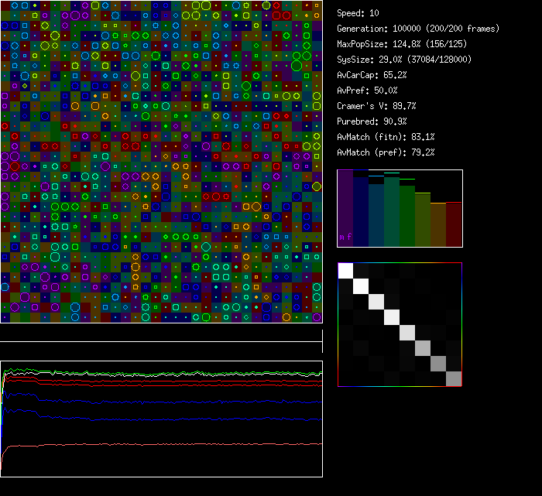Select the AvMatch (pref) statistic
The width and height of the screenshot is (542, 496).
(386, 152)
